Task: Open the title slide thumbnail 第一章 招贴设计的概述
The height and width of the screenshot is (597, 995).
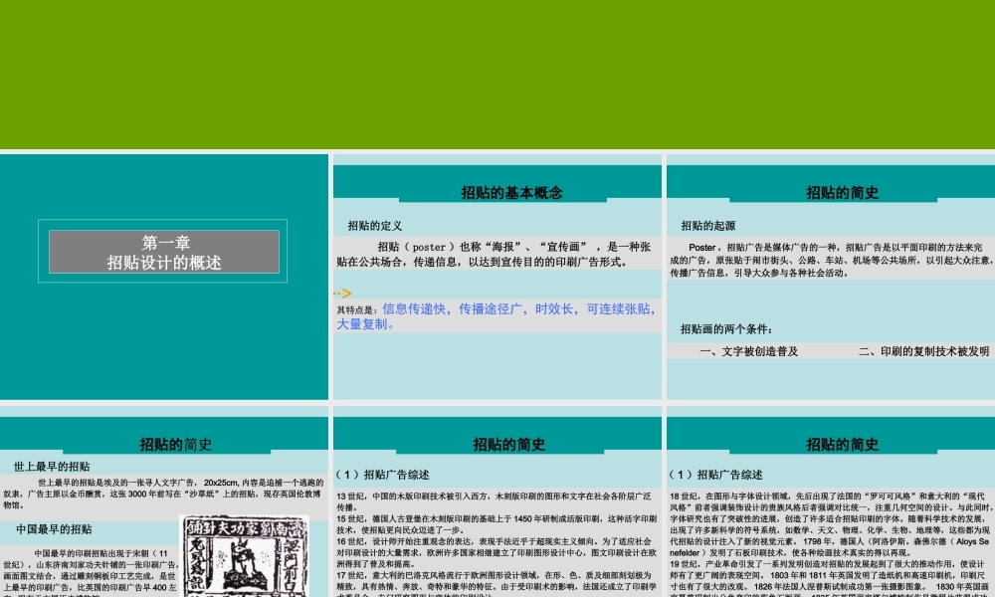Action: [164, 277]
